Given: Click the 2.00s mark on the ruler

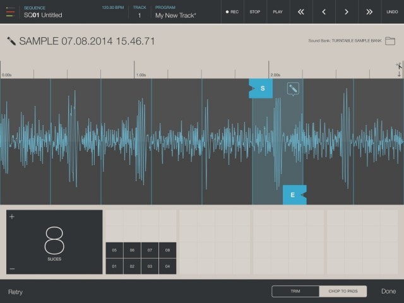Looking at the screenshot, I should (275, 75).
